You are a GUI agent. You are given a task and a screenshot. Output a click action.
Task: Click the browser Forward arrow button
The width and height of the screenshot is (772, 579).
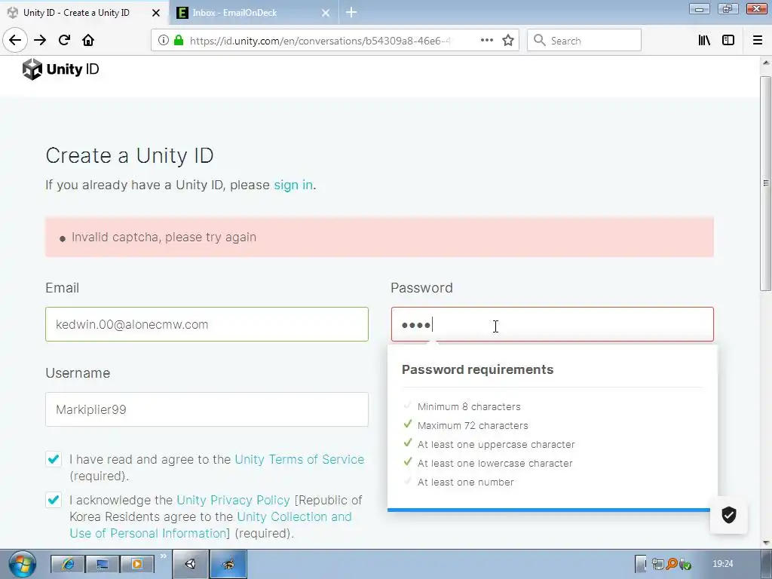click(x=40, y=41)
